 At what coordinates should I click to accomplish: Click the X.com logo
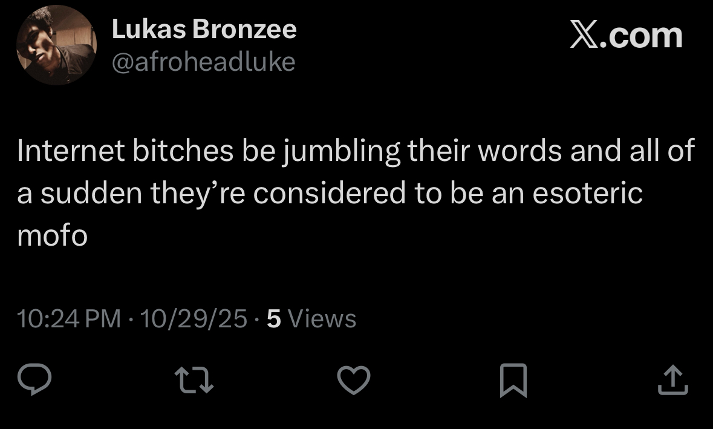pyautogui.click(x=626, y=35)
